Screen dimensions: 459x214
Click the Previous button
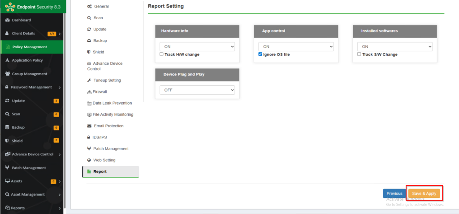pos(394,193)
